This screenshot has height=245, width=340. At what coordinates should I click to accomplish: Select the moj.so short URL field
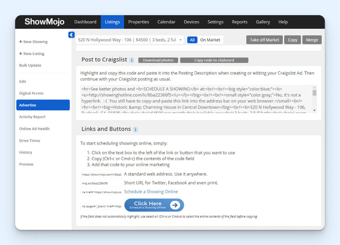point(102,183)
